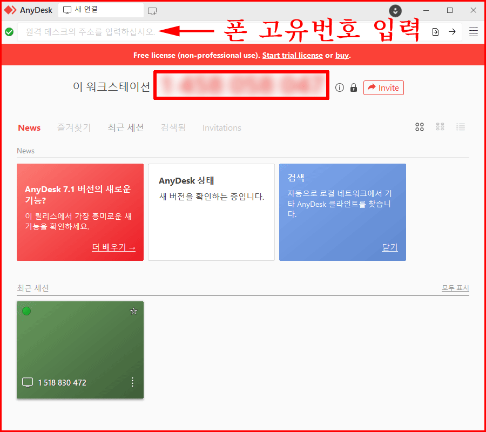Switch to small tile view icon
Image resolution: width=486 pixels, height=432 pixels.
440,126
